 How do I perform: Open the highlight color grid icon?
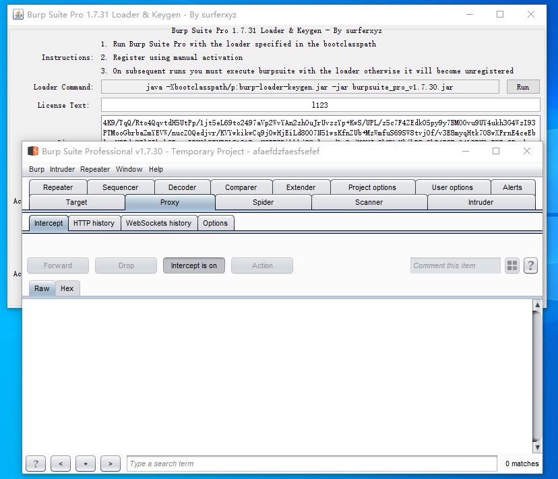pyautogui.click(x=512, y=265)
